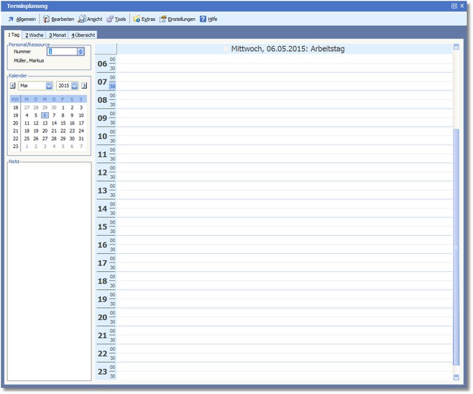This screenshot has width=473, height=394.
Task: Go to previous month in Kalender
Action: (x=13, y=86)
